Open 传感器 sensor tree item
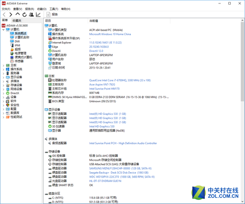The height and width of the screenshot is (204, 245). 19,61
